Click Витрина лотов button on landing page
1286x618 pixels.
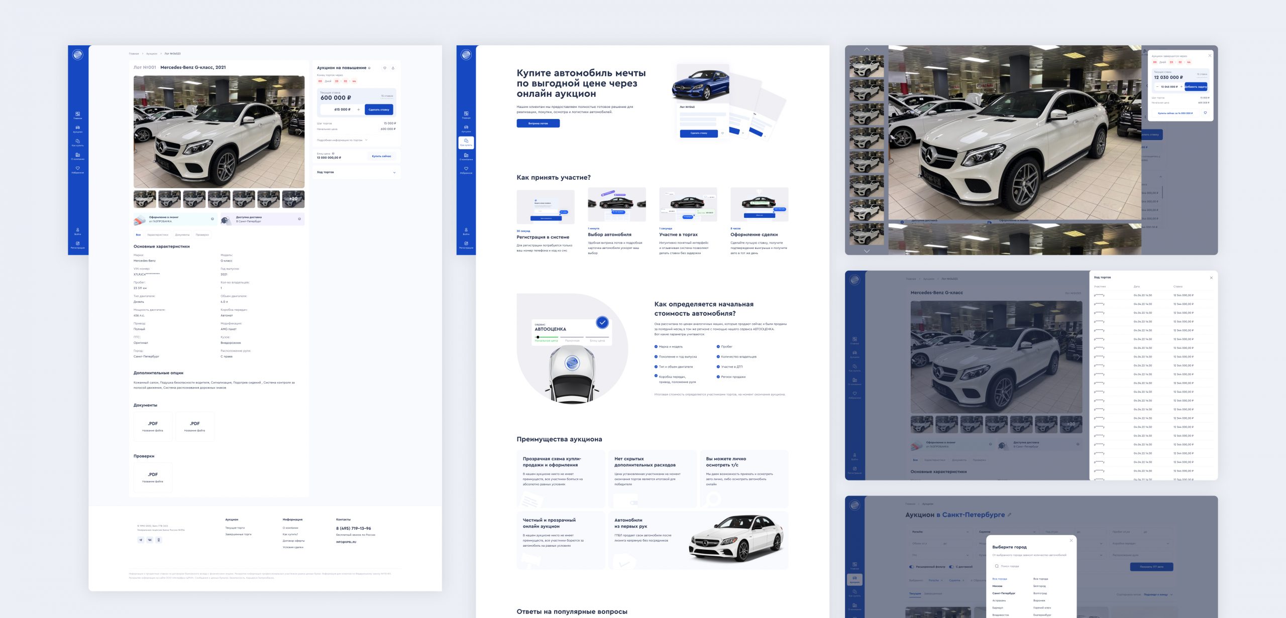pos(538,123)
